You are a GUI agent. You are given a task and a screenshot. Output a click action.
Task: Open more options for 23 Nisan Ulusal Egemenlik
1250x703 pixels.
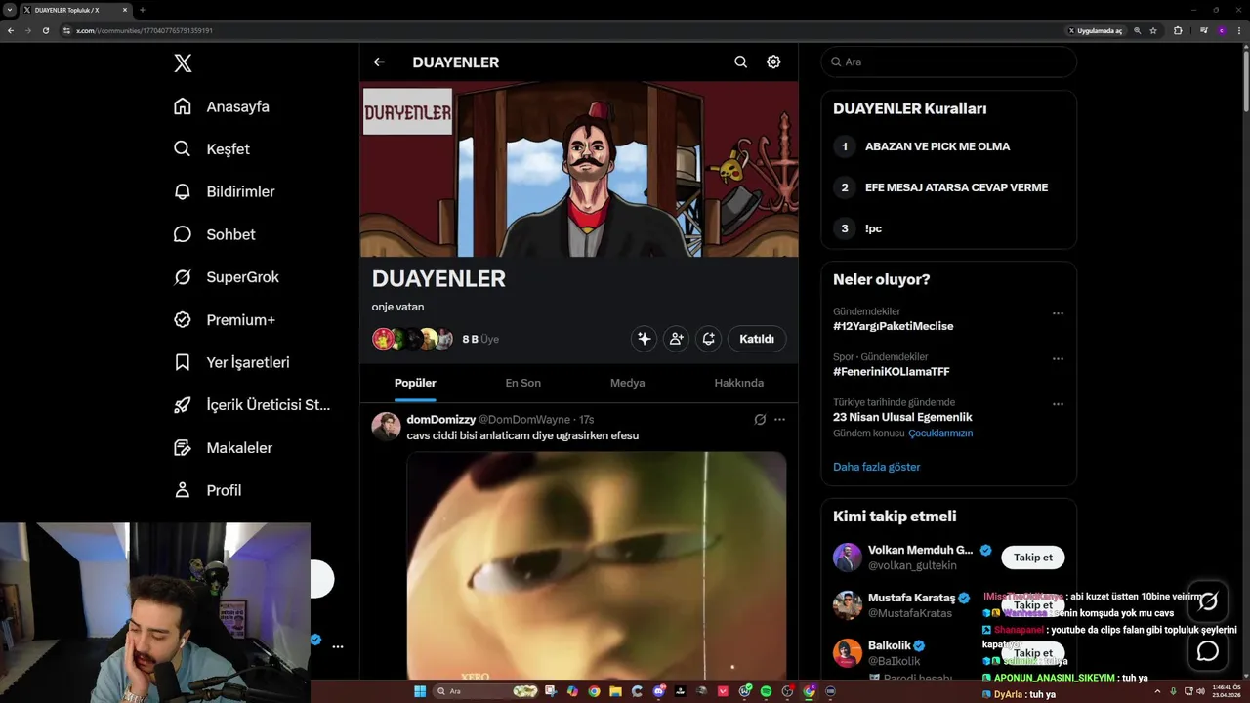(1058, 404)
